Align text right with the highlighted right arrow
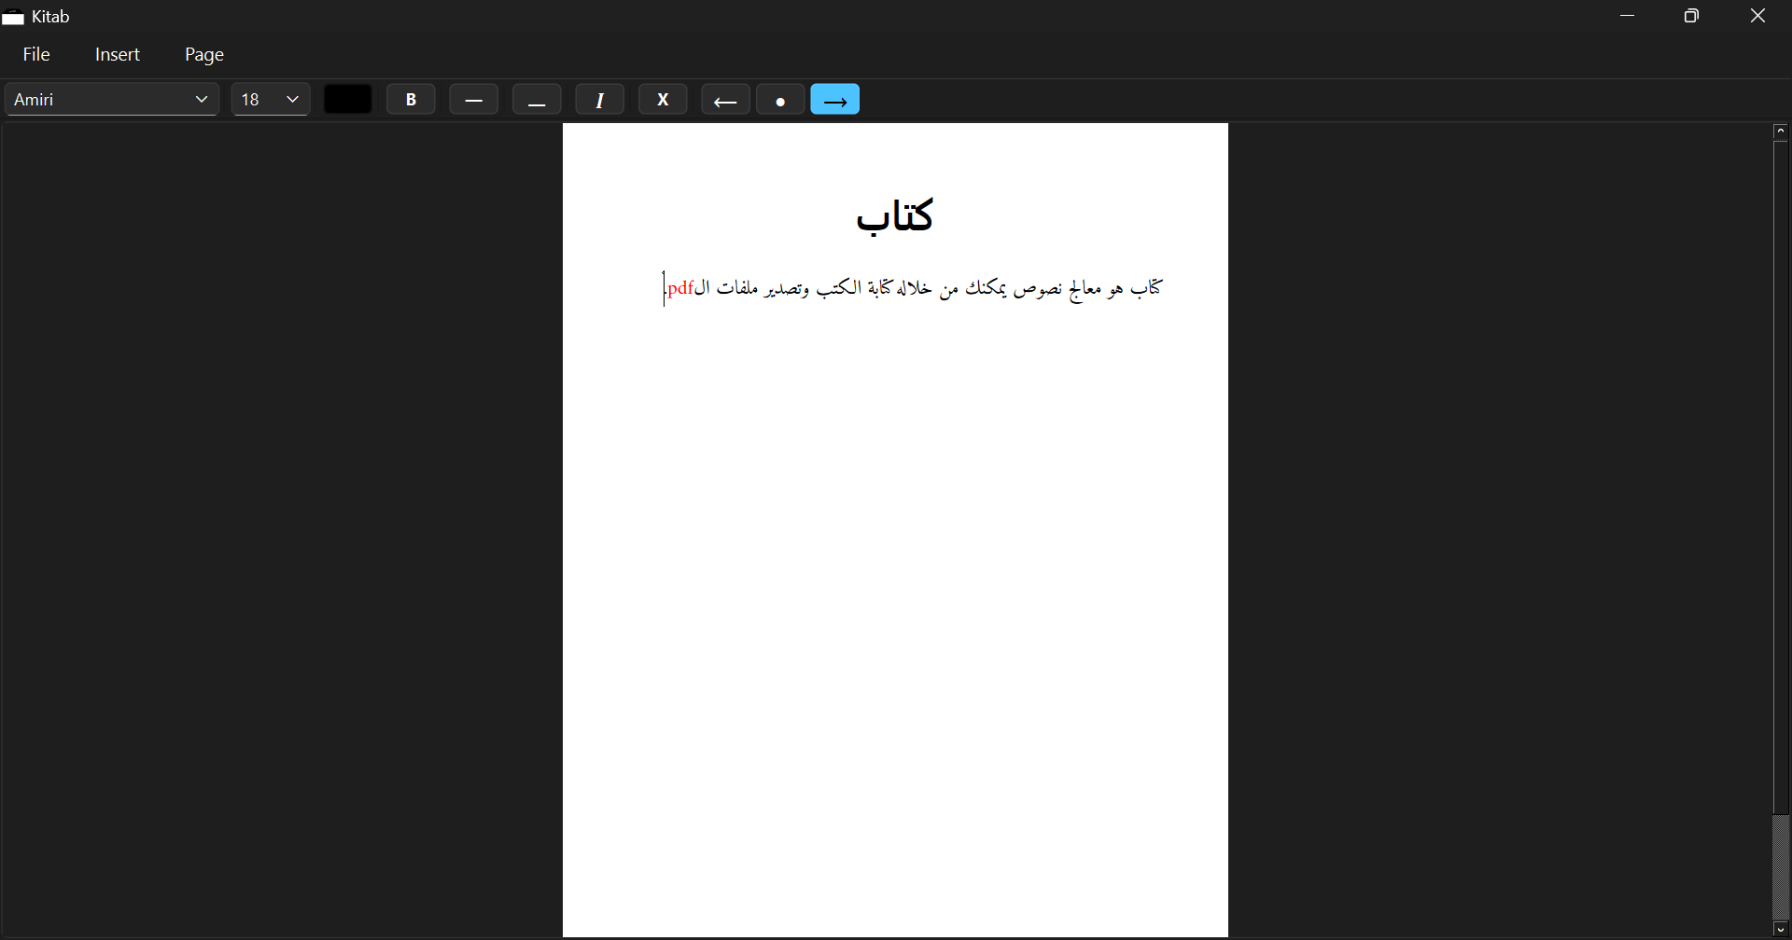The width and height of the screenshot is (1792, 940). pyautogui.click(x=835, y=100)
